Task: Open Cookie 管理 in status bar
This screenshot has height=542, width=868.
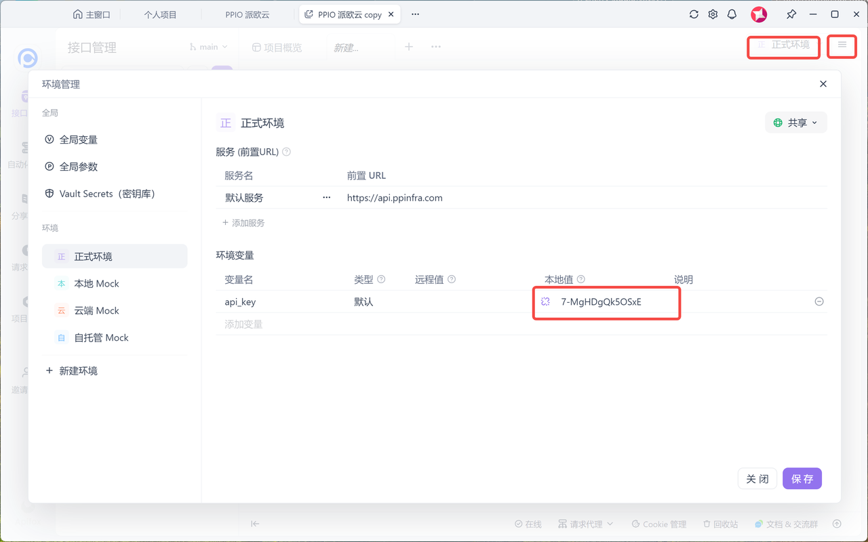Action: pyautogui.click(x=658, y=524)
